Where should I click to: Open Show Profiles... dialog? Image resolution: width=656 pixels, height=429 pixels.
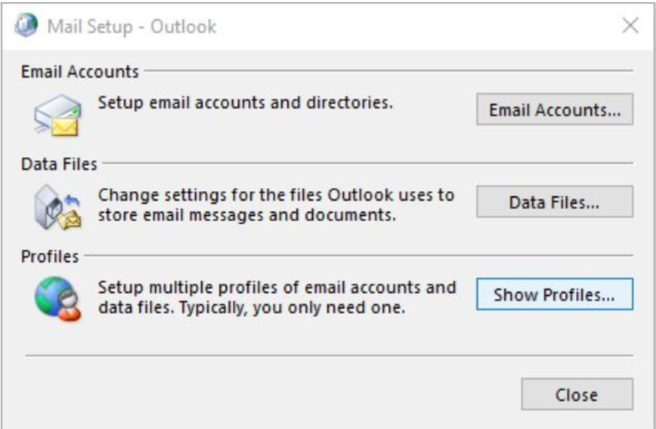555,294
